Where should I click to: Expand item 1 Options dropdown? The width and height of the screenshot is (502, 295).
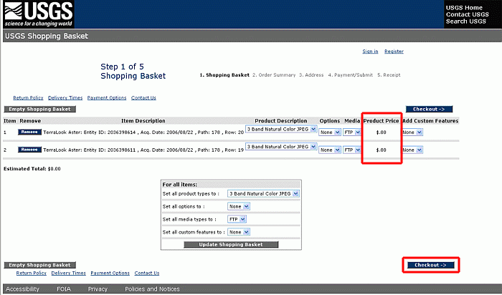pyautogui.click(x=330, y=132)
